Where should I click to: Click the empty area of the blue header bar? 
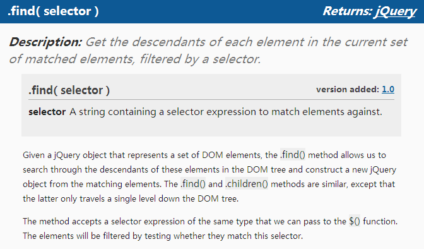pyautogui.click(x=211, y=11)
